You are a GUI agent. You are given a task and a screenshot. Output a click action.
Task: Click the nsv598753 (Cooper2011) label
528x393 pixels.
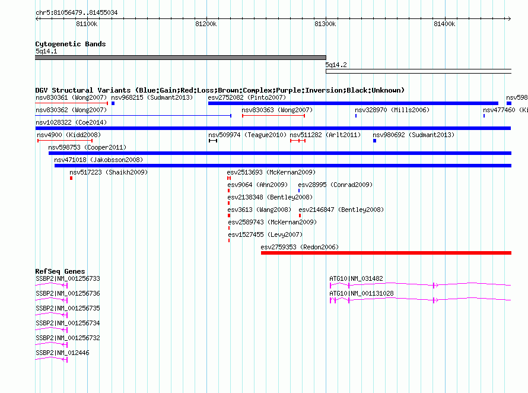(87, 147)
